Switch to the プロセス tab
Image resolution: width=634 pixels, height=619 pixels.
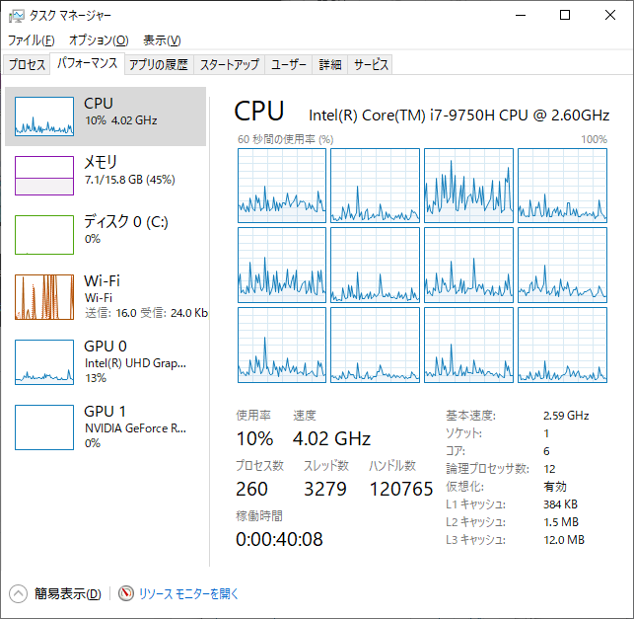coord(27,64)
